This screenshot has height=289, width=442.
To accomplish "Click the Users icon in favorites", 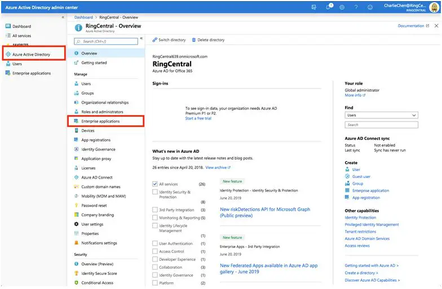I will coord(8,64).
